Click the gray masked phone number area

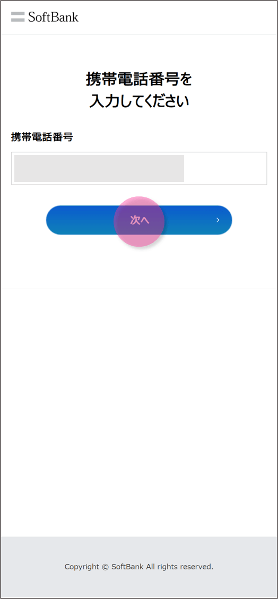click(99, 169)
